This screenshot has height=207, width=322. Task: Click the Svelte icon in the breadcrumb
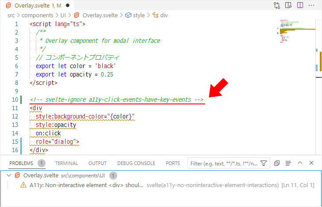(x=77, y=15)
